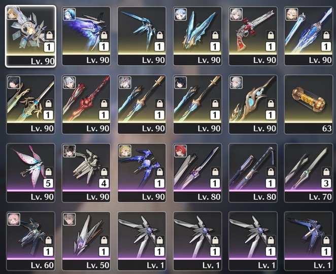Image resolution: width=336 pixels, height=274 pixels.
Task: Click the blonde character portrait on first weapon
Action: pos(13,13)
